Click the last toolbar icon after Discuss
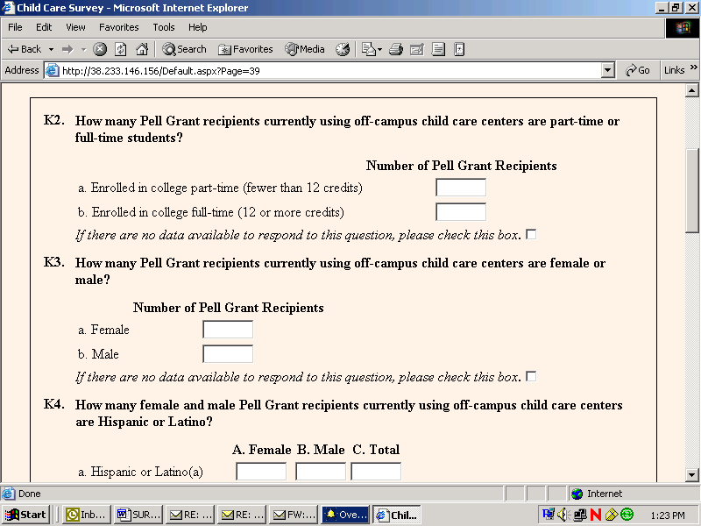The width and height of the screenshot is (701, 526). click(x=459, y=49)
